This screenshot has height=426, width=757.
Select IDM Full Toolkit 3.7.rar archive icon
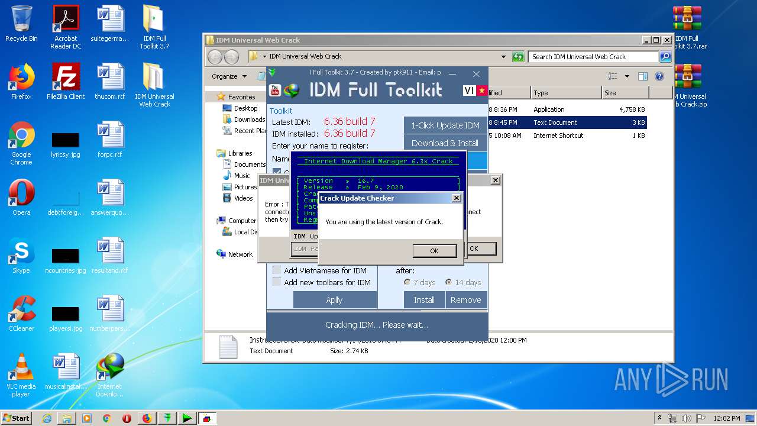point(688,27)
